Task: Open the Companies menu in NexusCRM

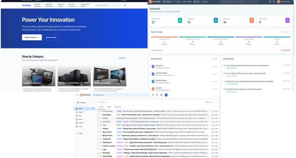Action: 187,1
